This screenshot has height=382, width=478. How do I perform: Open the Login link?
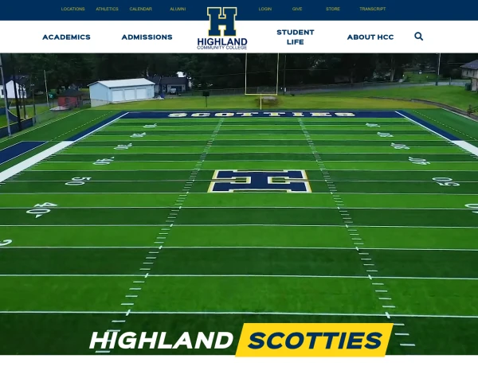click(x=265, y=9)
